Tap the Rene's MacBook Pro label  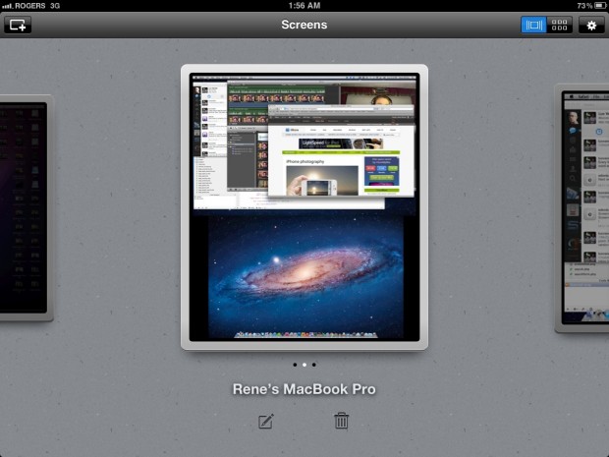(304, 389)
